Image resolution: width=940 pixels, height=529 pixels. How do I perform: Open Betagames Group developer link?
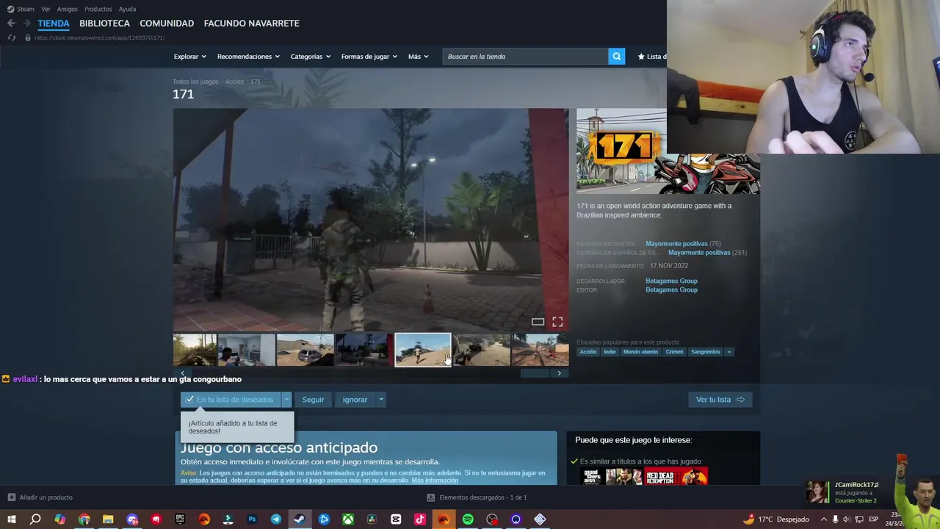(x=671, y=281)
